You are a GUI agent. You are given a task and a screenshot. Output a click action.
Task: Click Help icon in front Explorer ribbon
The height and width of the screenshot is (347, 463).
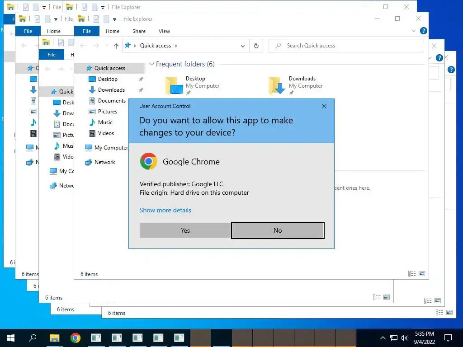tap(423, 31)
